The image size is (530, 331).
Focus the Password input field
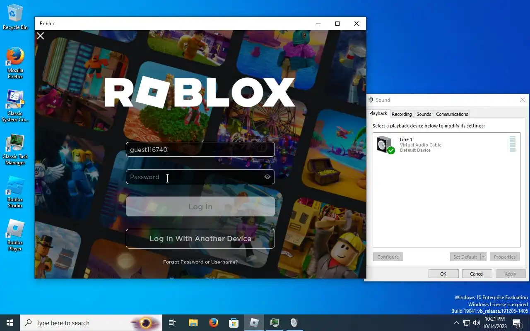[x=200, y=177]
